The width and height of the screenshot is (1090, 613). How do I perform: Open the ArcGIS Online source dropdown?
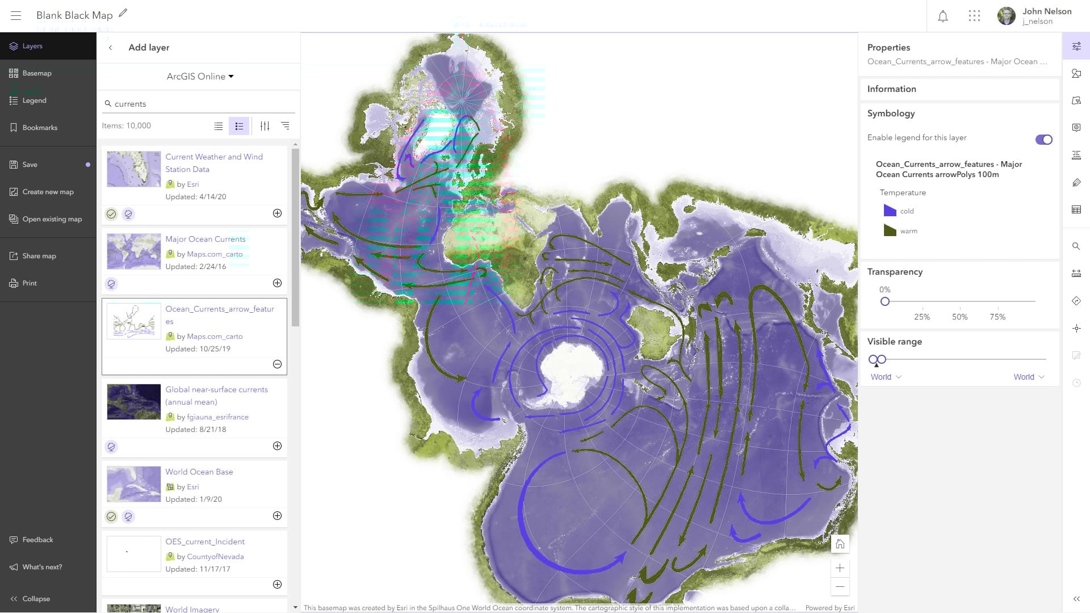pos(200,77)
